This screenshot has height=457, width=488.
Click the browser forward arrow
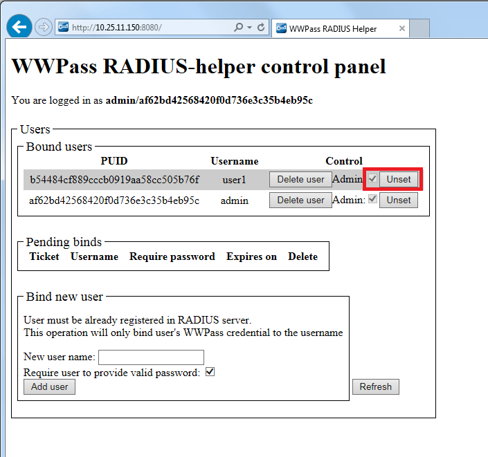coord(43,28)
